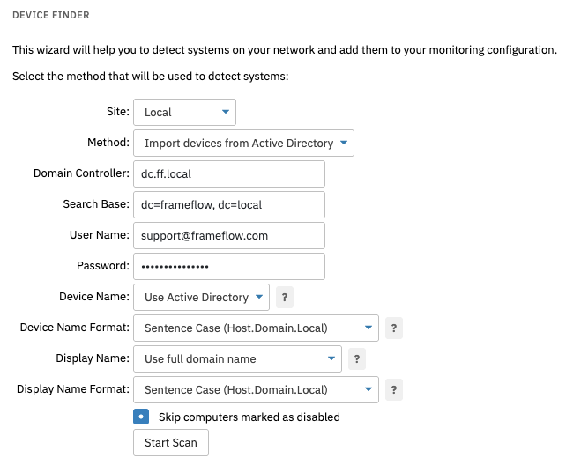
Task: Show help for Display Name Format
Action: [394, 389]
